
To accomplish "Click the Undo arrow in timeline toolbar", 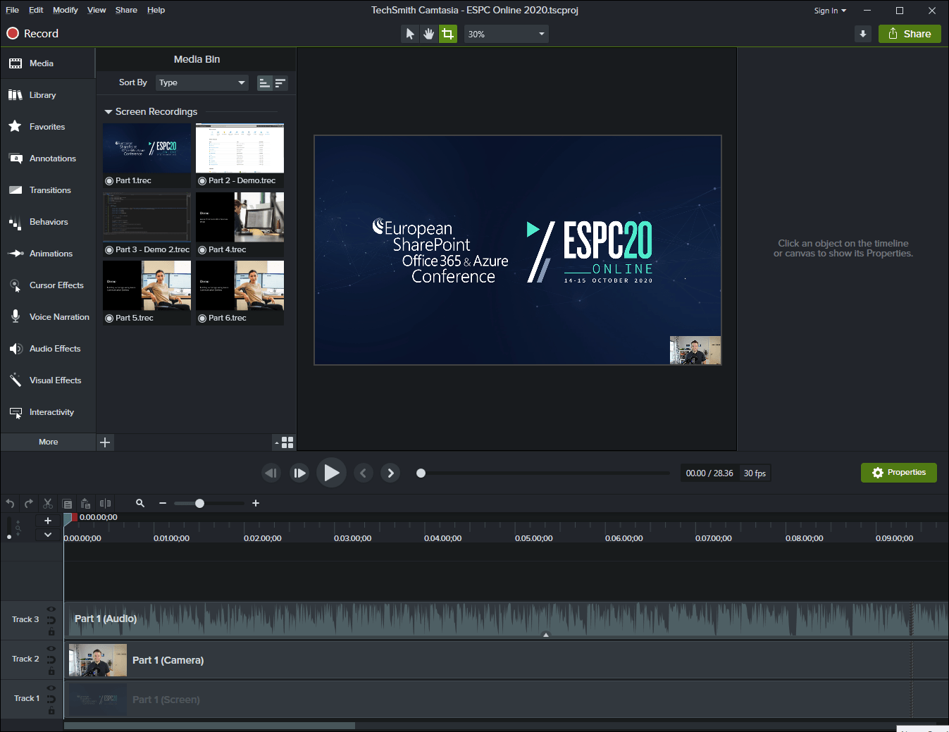I will pos(10,504).
